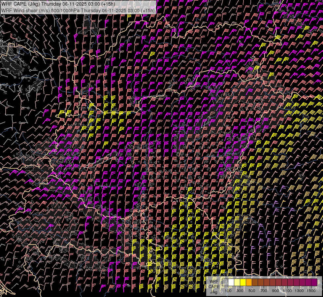Select the rightmost purple legend swatch
Screen dimensions: 323x297
314,282
